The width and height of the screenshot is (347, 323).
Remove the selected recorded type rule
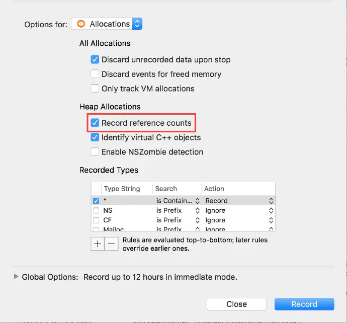tap(111, 244)
